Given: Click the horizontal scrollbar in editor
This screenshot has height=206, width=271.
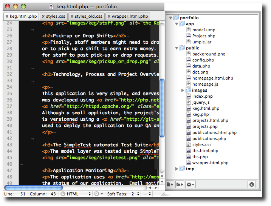Looking at the screenshot, I should [33, 188].
